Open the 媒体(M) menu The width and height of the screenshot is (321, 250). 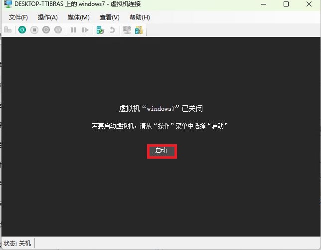[x=79, y=17]
